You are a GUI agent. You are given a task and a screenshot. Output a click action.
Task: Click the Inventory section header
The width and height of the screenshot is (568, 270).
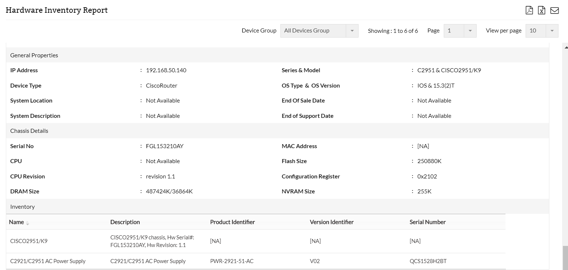click(x=22, y=207)
